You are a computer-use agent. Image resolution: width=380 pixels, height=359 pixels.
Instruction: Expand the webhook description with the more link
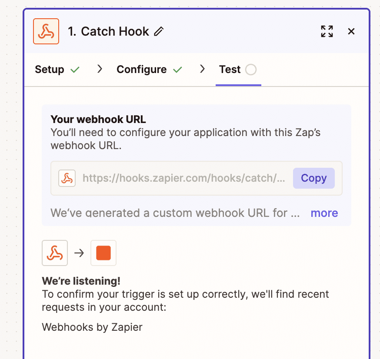(x=324, y=213)
